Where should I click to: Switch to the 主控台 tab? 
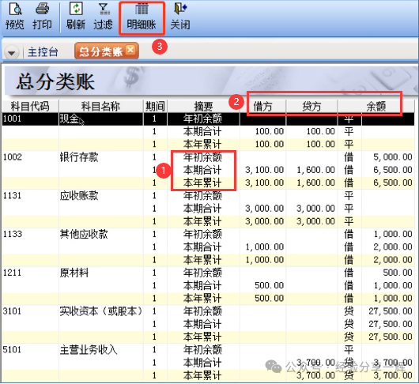pyautogui.click(x=43, y=52)
